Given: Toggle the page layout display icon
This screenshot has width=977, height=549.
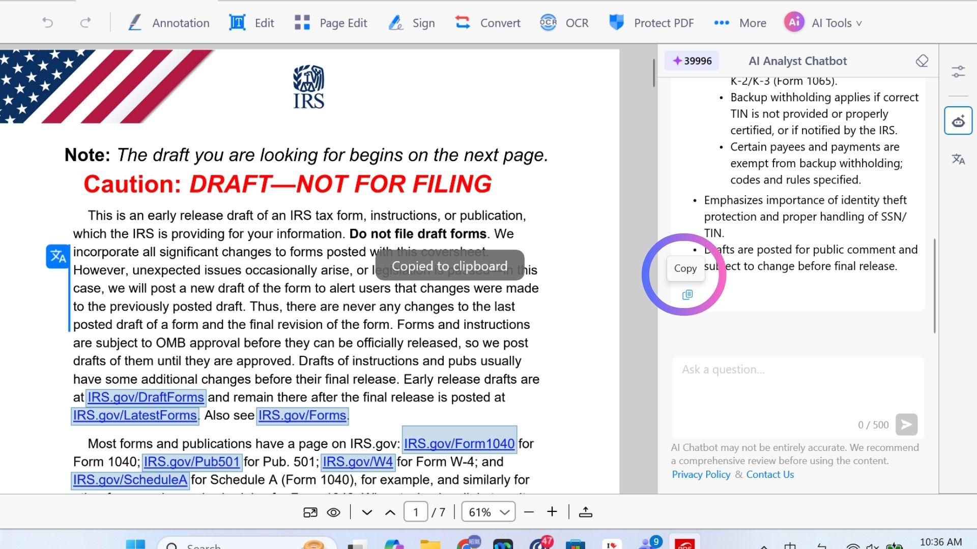Looking at the screenshot, I should 310,512.
